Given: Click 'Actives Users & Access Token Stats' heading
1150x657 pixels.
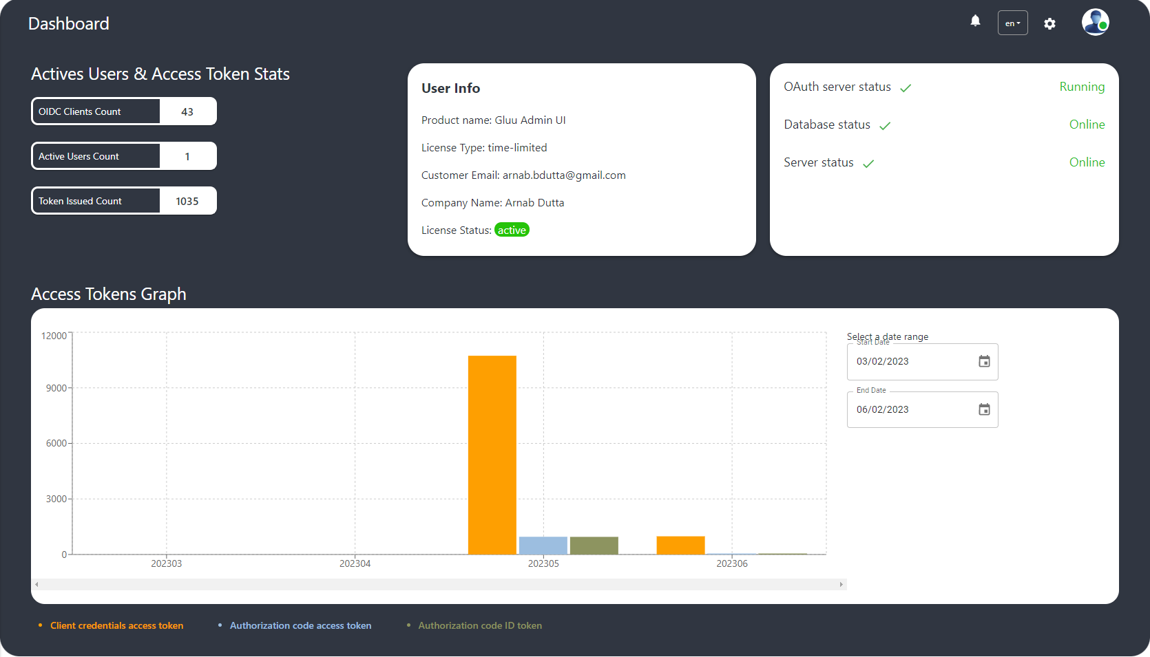Looking at the screenshot, I should (x=160, y=74).
